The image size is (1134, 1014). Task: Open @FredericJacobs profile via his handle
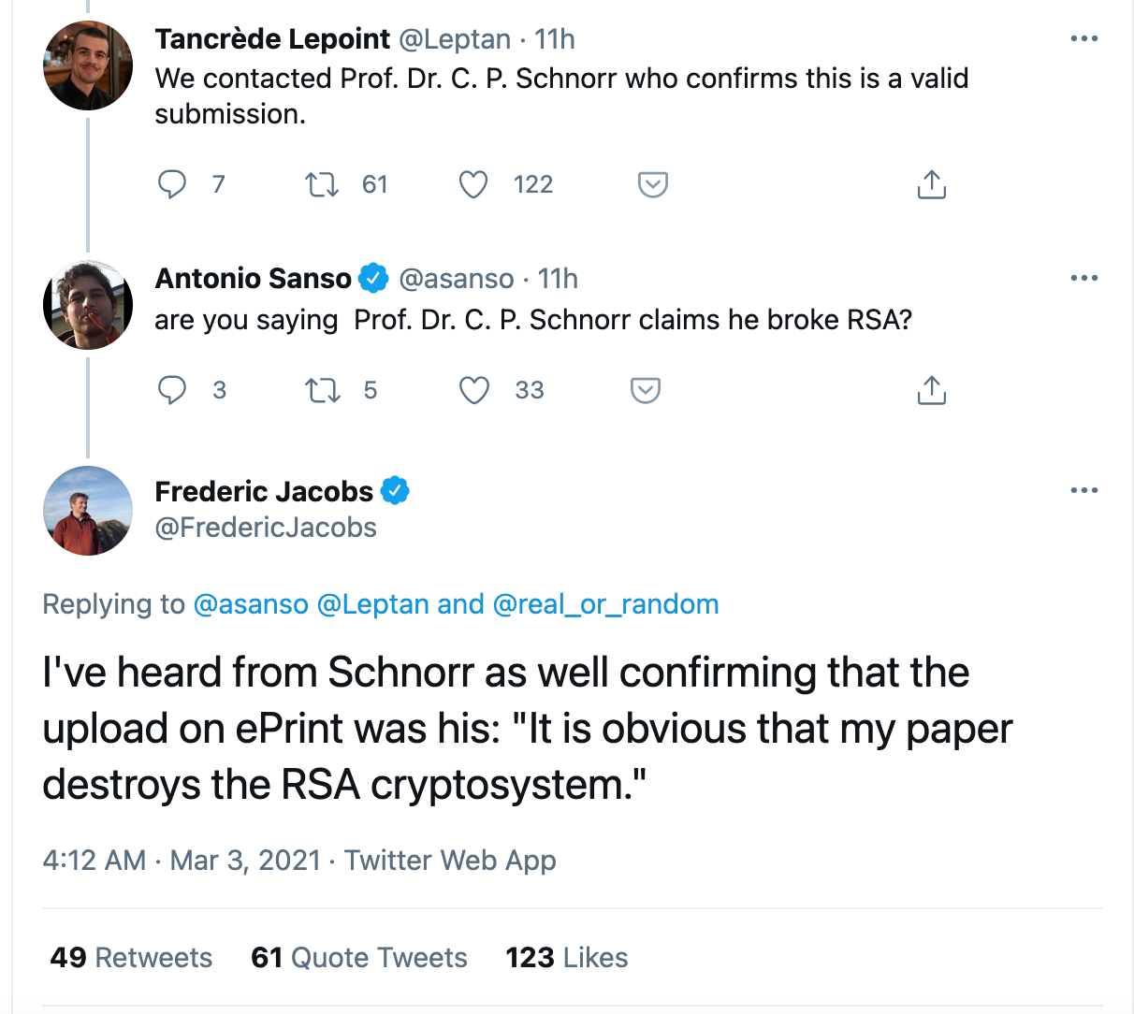265,527
